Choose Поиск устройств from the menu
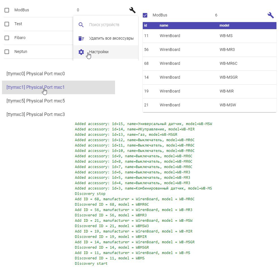The height and width of the screenshot is (269, 279). [106, 25]
